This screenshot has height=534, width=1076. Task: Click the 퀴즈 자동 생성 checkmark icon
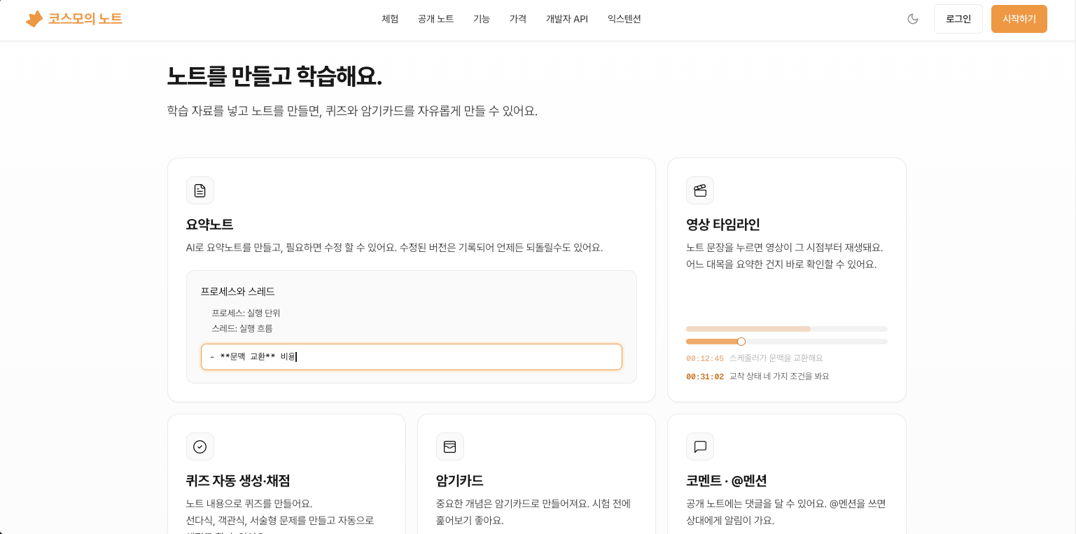[x=200, y=447]
